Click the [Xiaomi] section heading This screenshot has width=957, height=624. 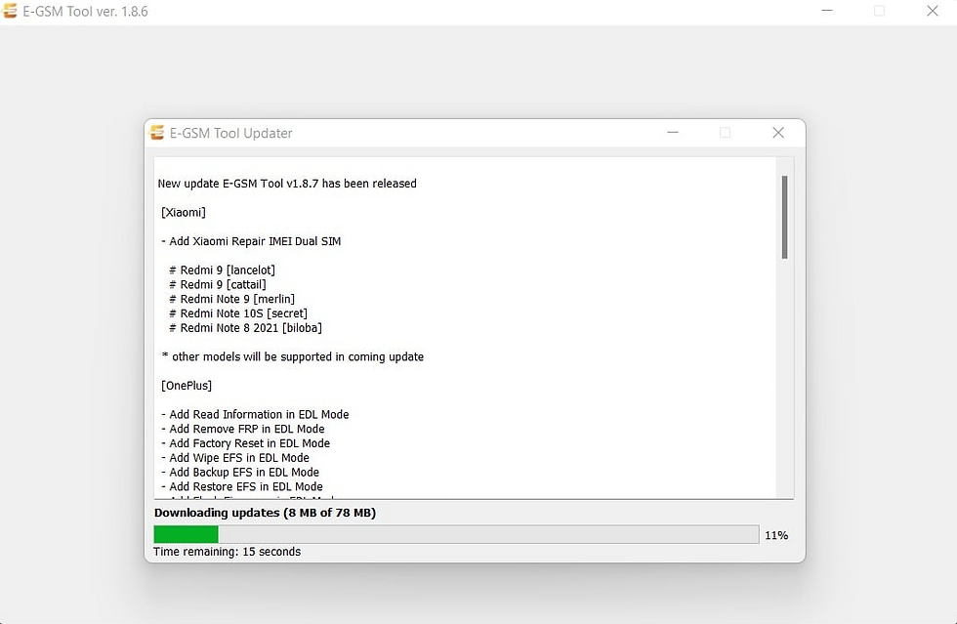184,213
